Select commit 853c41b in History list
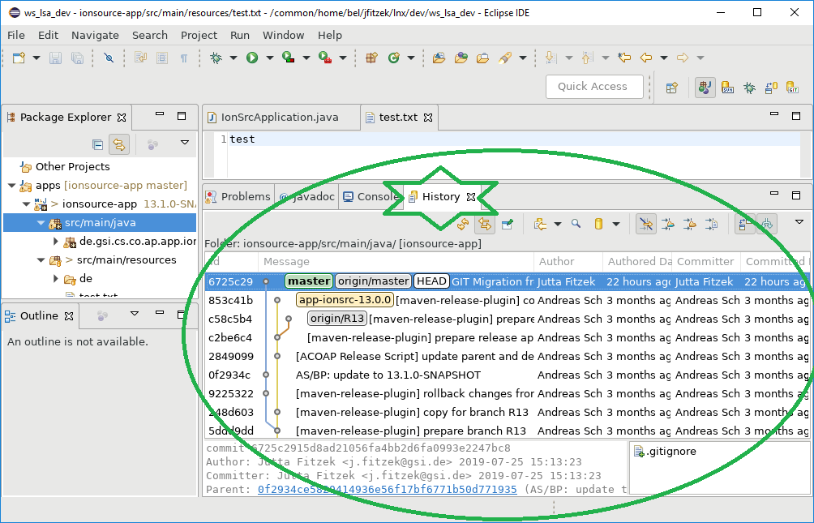 507,300
